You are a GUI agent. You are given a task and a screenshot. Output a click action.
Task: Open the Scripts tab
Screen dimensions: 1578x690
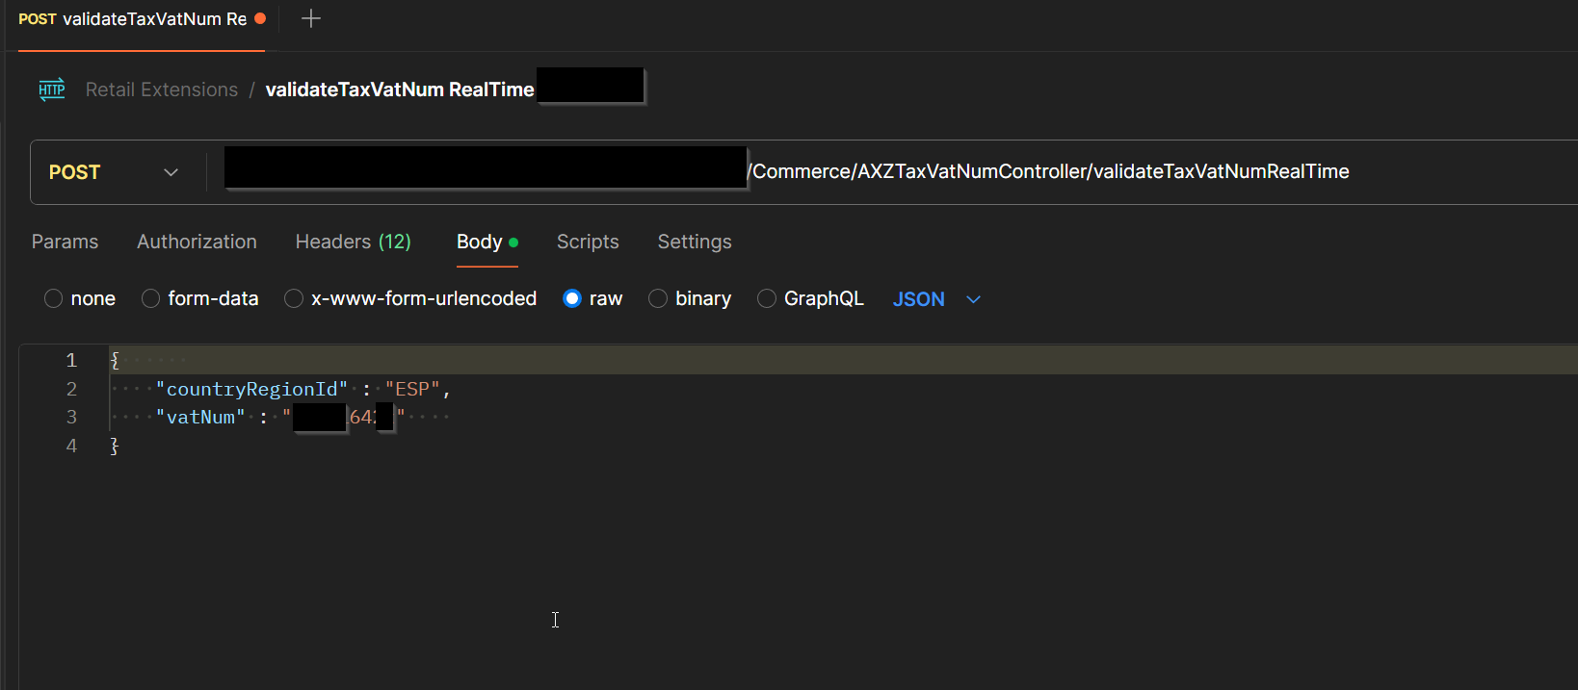click(x=588, y=242)
